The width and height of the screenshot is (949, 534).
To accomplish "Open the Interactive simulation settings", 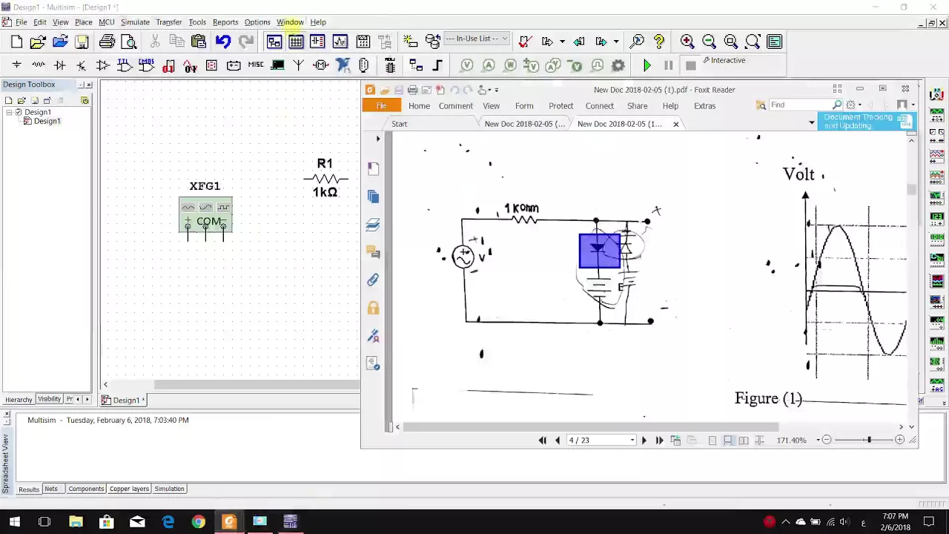I will pos(724,60).
